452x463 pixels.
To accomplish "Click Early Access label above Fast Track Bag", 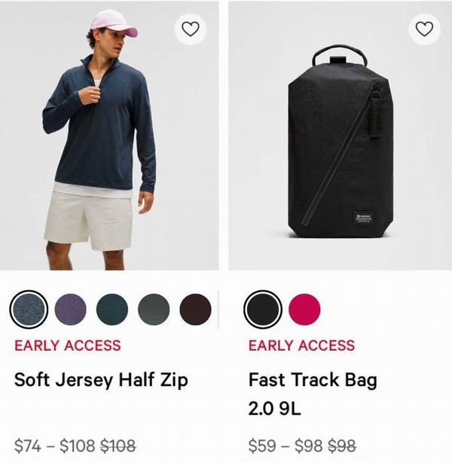I will click(301, 346).
